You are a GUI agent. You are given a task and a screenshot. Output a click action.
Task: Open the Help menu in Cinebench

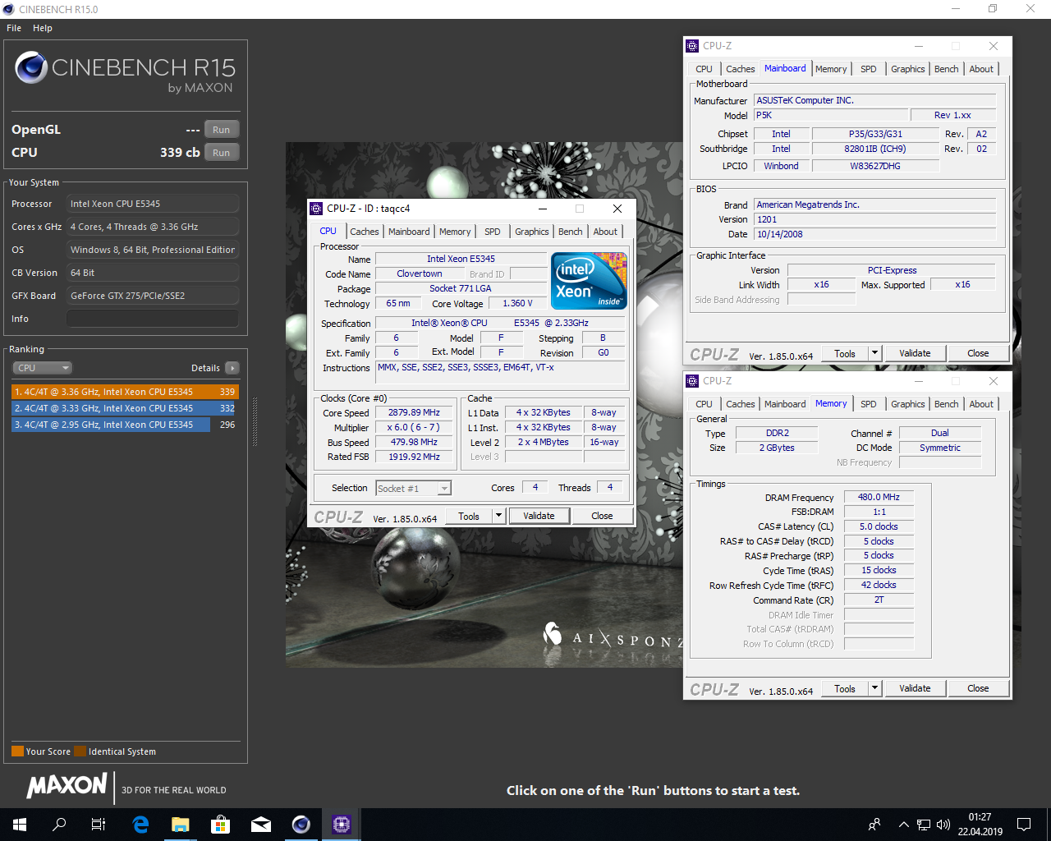pos(43,28)
